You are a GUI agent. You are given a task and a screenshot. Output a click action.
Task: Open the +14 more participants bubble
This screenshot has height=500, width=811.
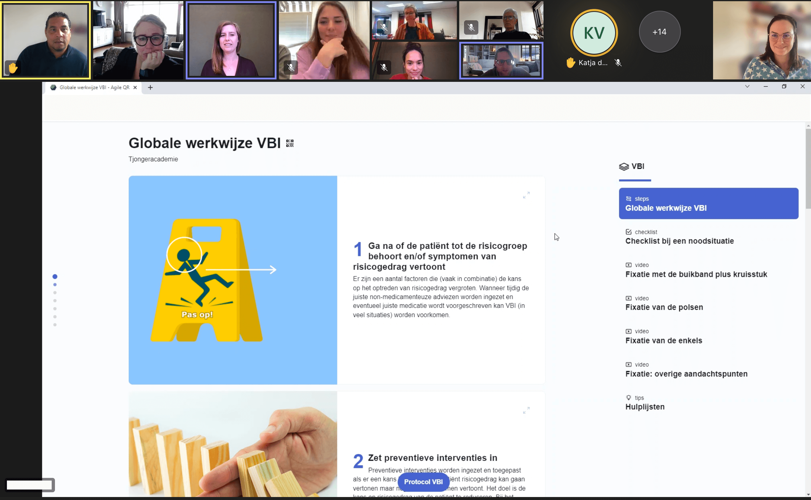[659, 32]
